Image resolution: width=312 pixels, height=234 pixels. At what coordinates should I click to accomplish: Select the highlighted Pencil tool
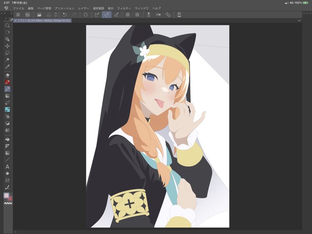click(x=7, y=89)
